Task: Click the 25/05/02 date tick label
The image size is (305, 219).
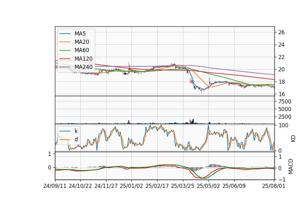Action: tap(208, 186)
